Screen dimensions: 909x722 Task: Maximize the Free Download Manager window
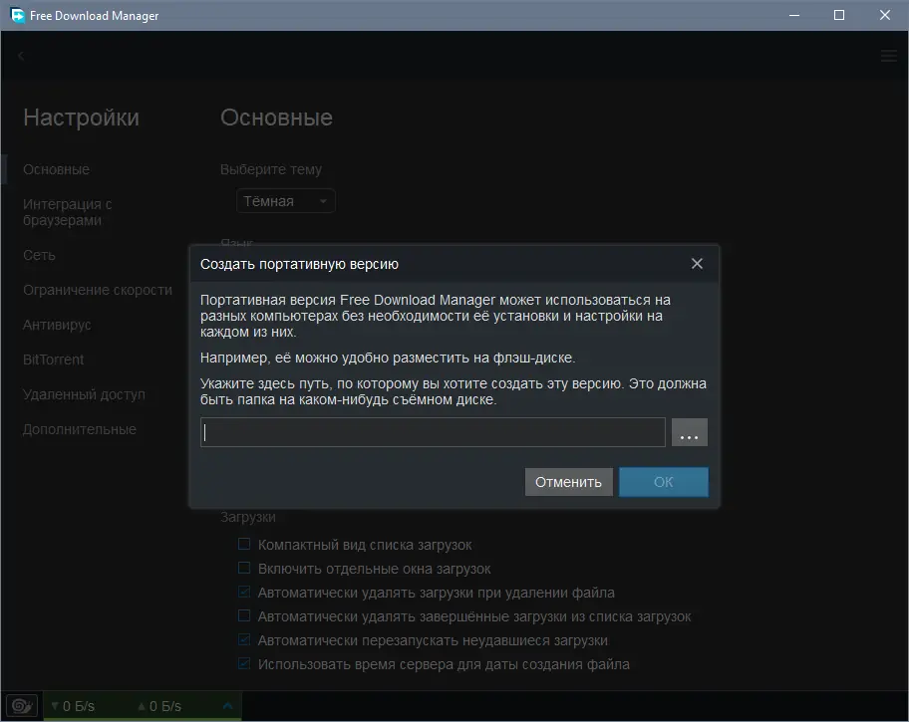coord(839,15)
